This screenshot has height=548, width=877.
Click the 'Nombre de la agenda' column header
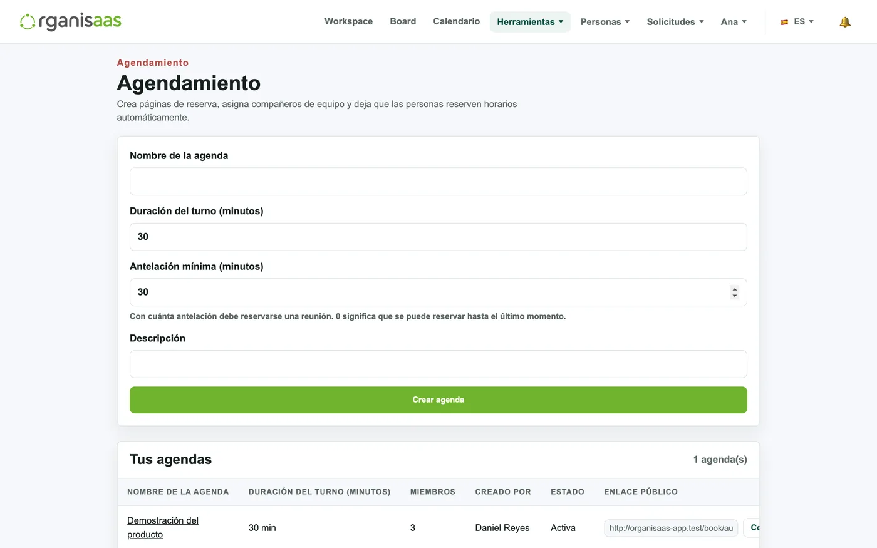coord(178,492)
